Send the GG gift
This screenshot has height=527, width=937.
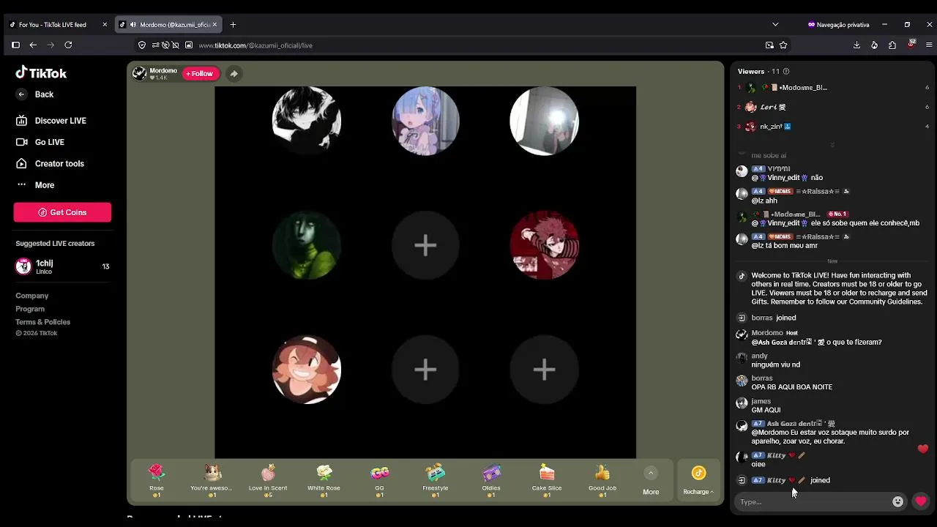[379, 480]
